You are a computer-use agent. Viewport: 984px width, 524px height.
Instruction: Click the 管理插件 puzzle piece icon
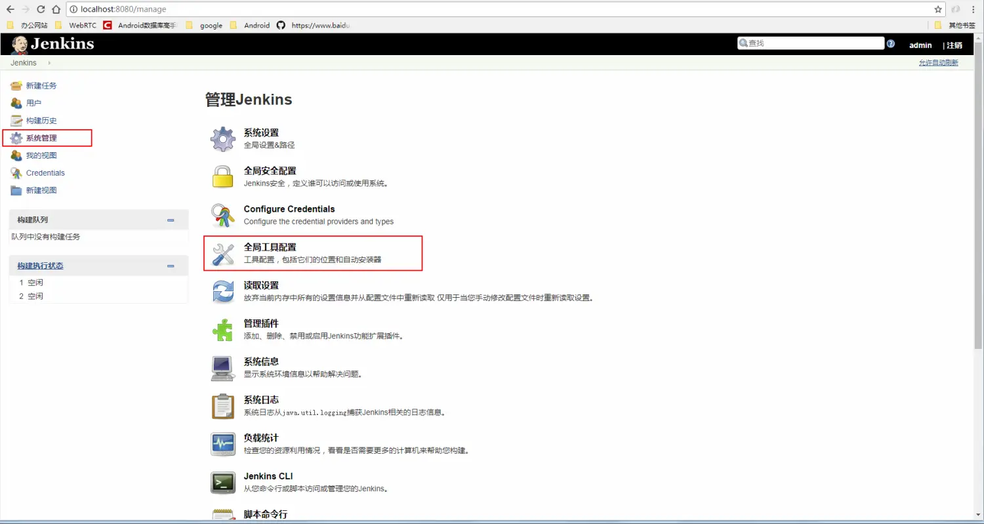223,329
